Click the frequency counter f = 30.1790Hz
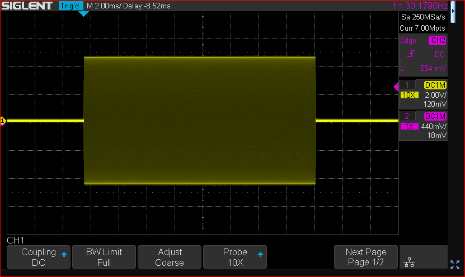 point(420,6)
